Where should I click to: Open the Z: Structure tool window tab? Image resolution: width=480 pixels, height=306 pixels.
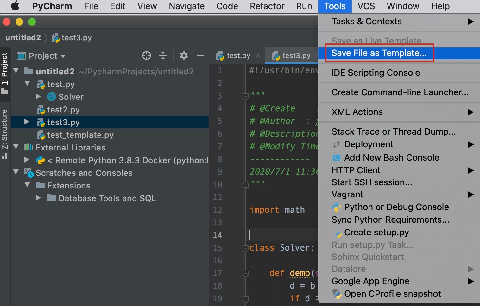click(x=5, y=134)
